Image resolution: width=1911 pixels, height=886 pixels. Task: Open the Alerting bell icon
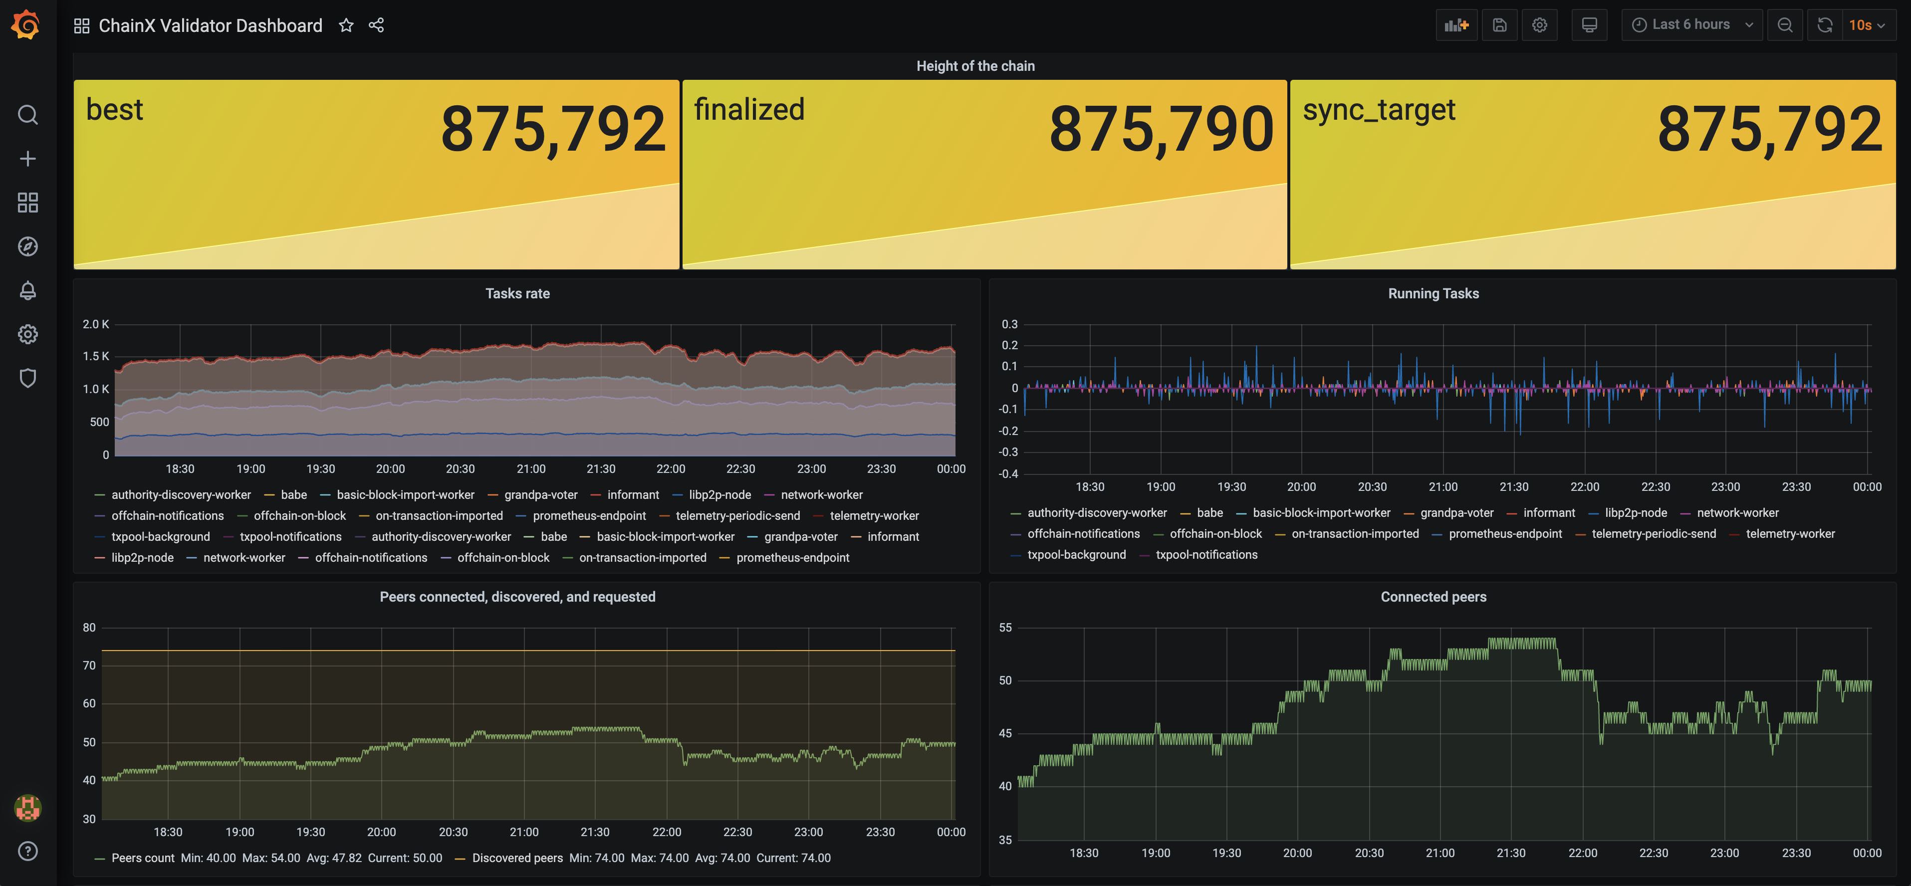click(x=27, y=290)
